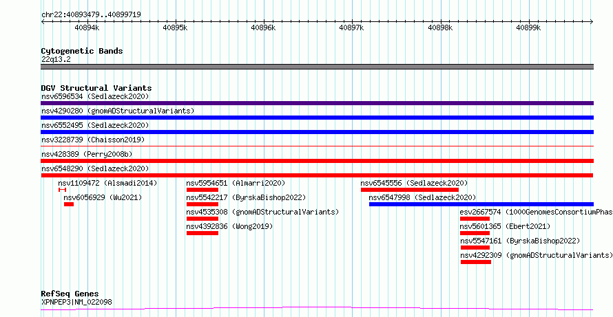Screen dimensions: 613x317
Task: Click the right arrowhead of the ruler
Action: 592,22
